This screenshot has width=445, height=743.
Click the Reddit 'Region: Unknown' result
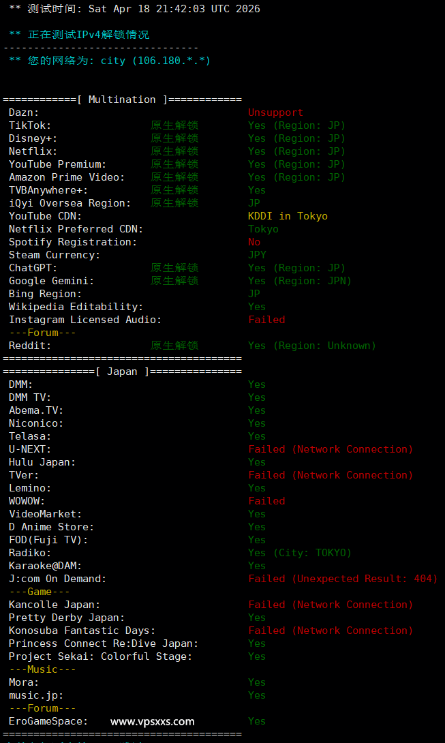tap(311, 346)
